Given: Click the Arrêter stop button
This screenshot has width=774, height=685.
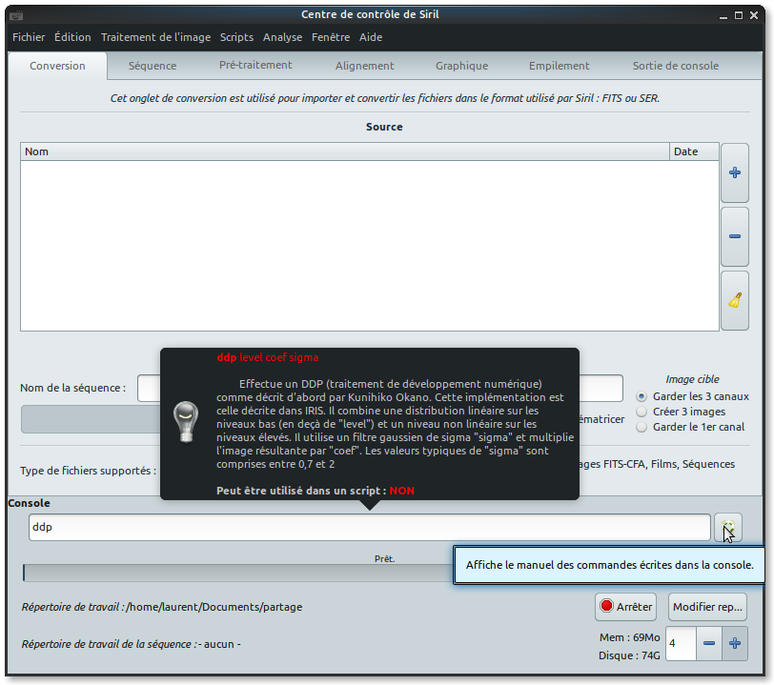Looking at the screenshot, I should (625, 607).
